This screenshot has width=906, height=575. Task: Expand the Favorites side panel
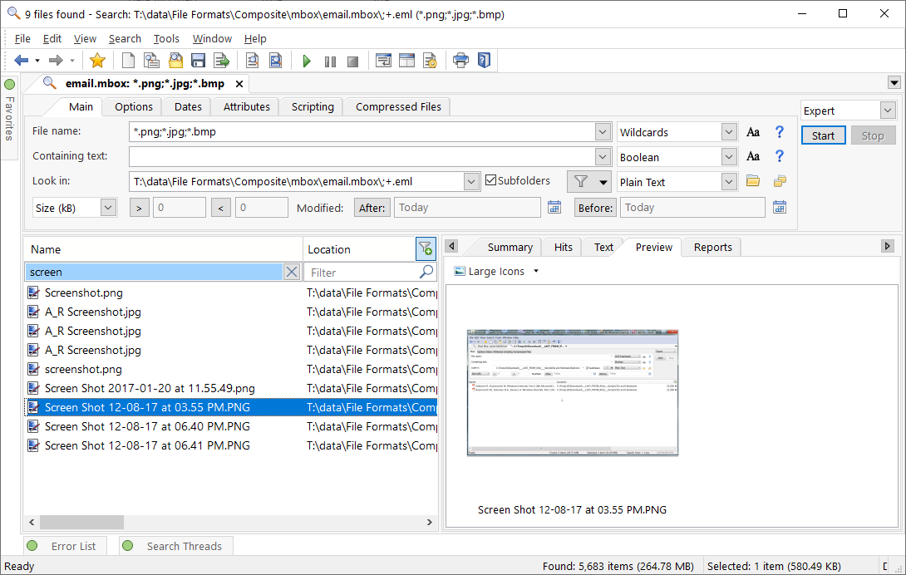click(9, 117)
